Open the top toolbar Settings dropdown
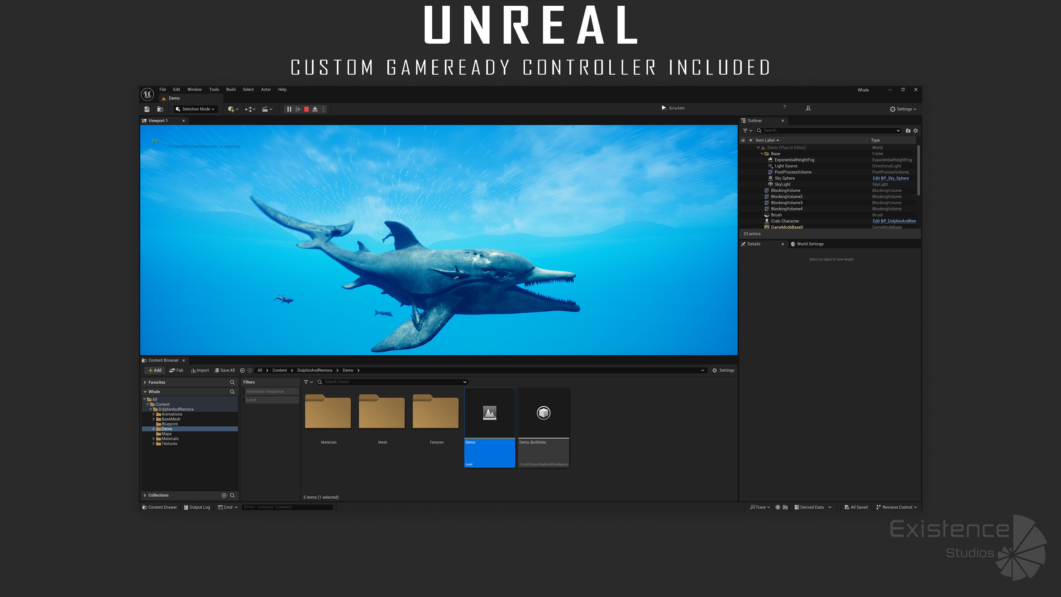This screenshot has width=1061, height=597. (903, 109)
